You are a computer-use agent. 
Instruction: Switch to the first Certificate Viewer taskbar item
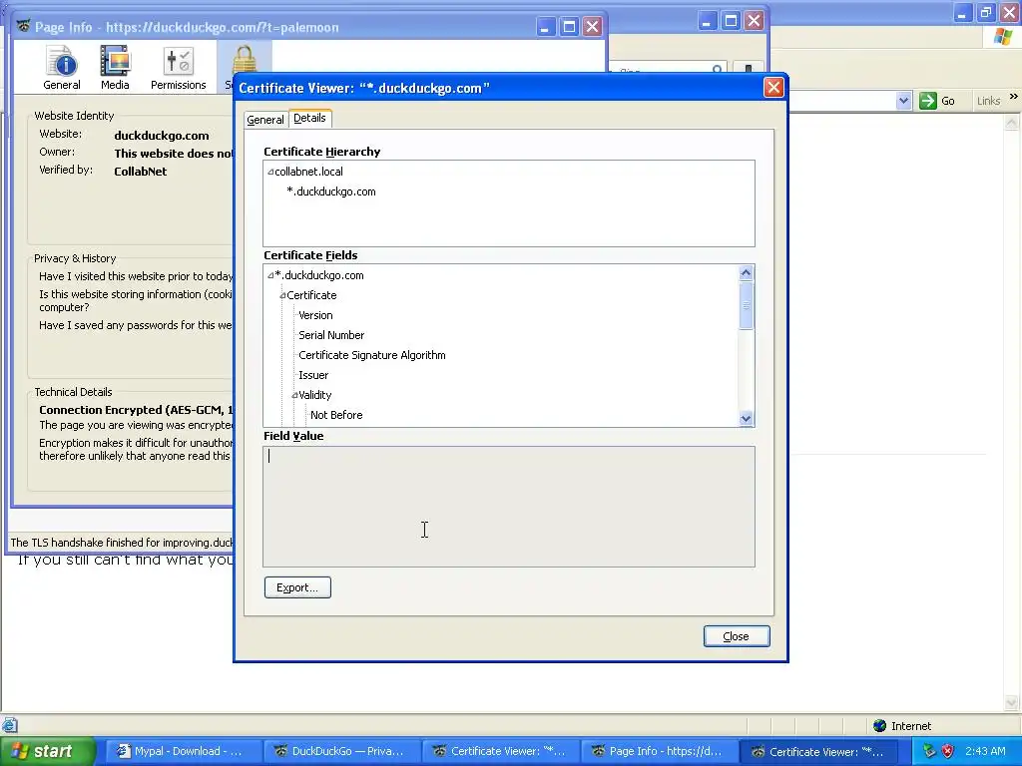499,751
